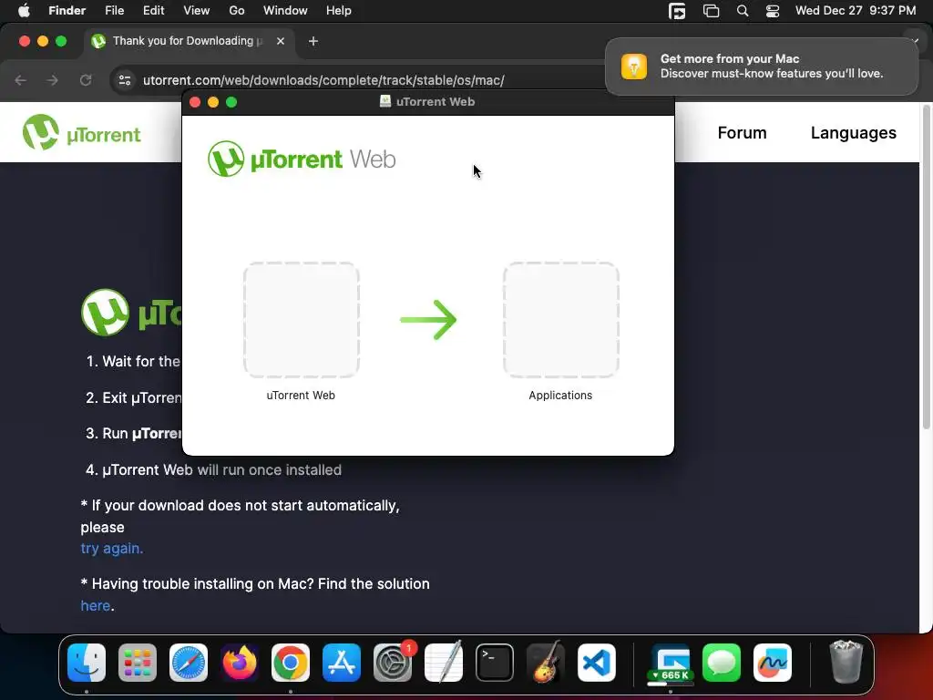The width and height of the screenshot is (933, 700).
Task: Open the App Store dock icon
Action: tap(342, 663)
